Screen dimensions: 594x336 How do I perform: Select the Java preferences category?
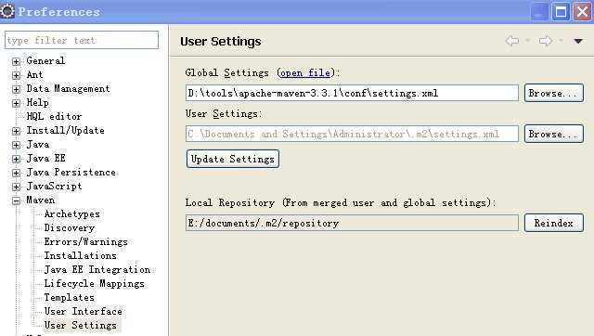click(x=37, y=144)
